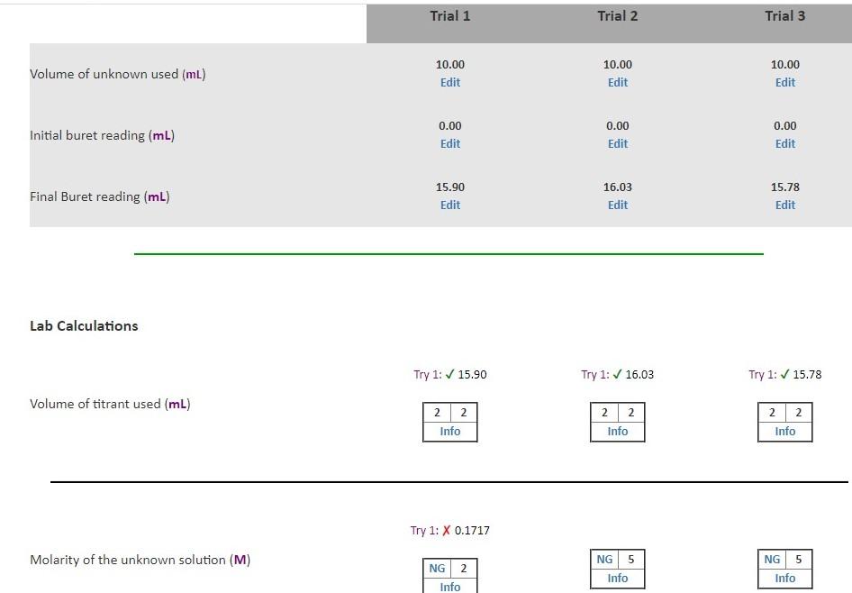
Task: Click the '5' cell in Trial 2 molarity box
Action: 630,560
